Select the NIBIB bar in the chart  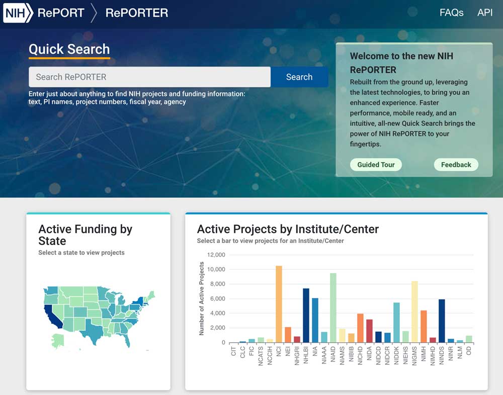(351, 338)
